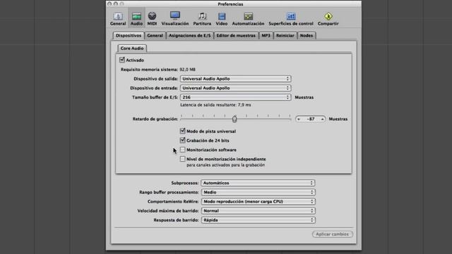Open the Subprocesos dropdown
This screenshot has height=254, width=452.
point(258,183)
